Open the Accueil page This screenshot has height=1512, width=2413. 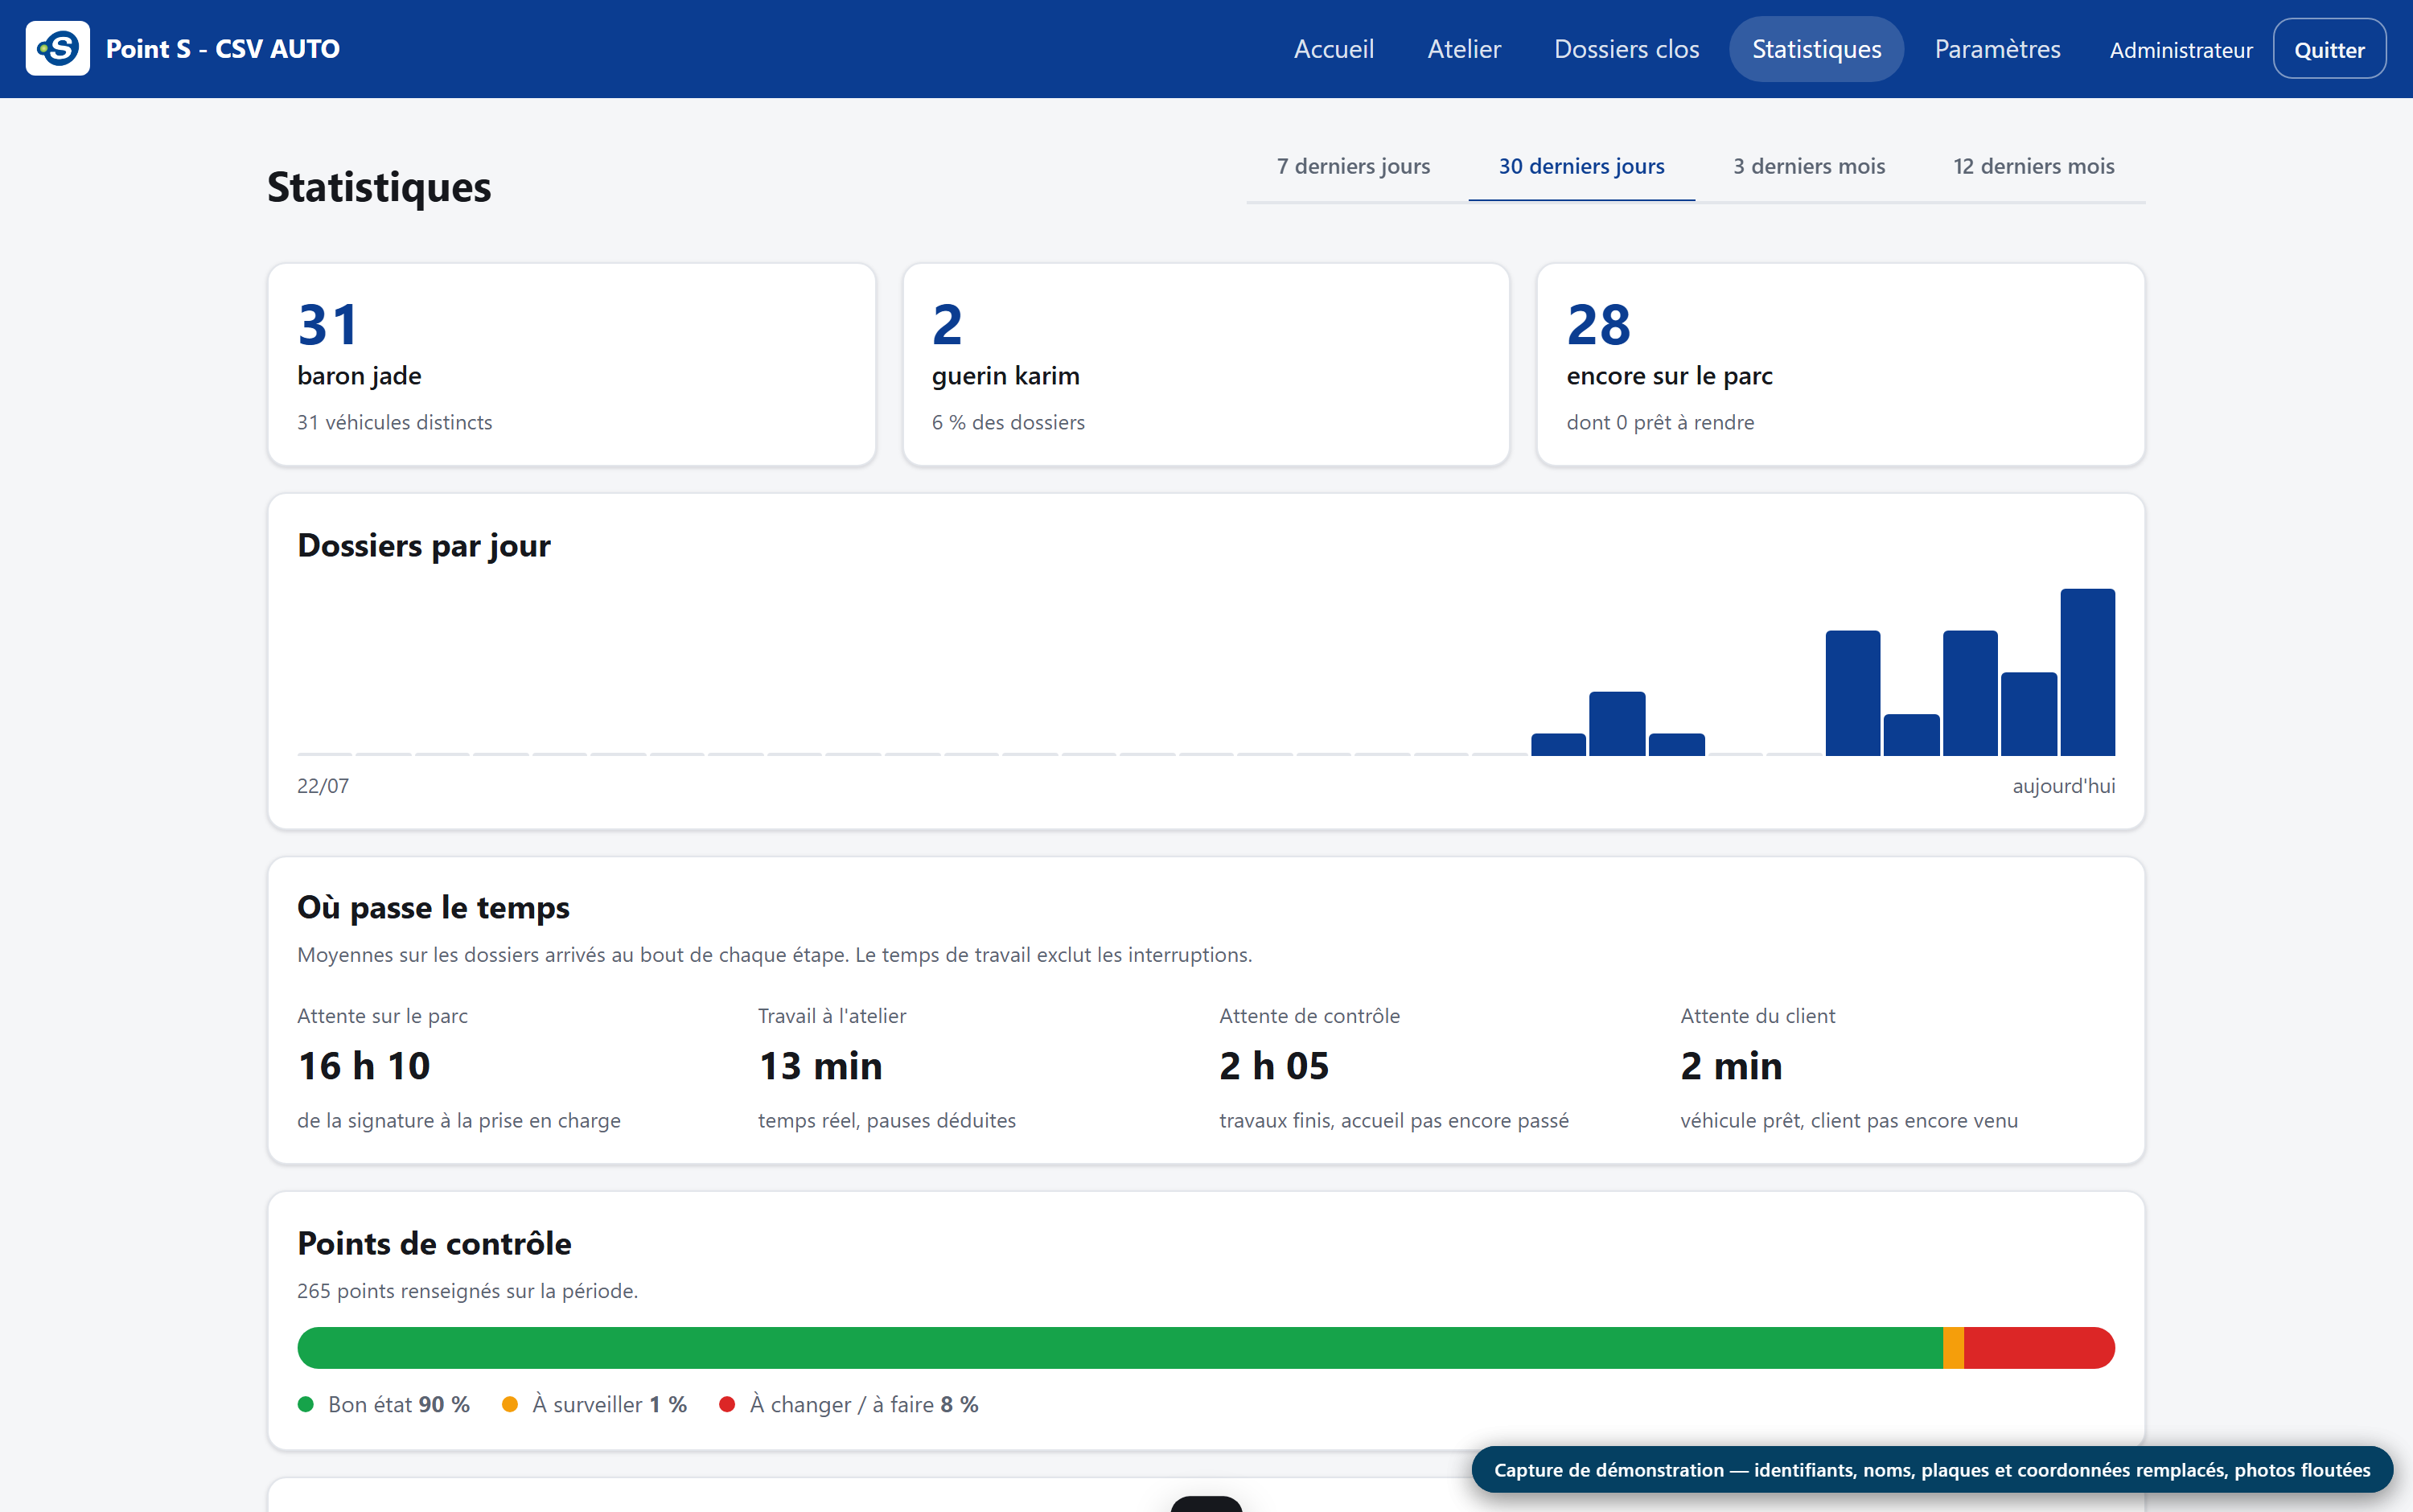tap(1333, 49)
